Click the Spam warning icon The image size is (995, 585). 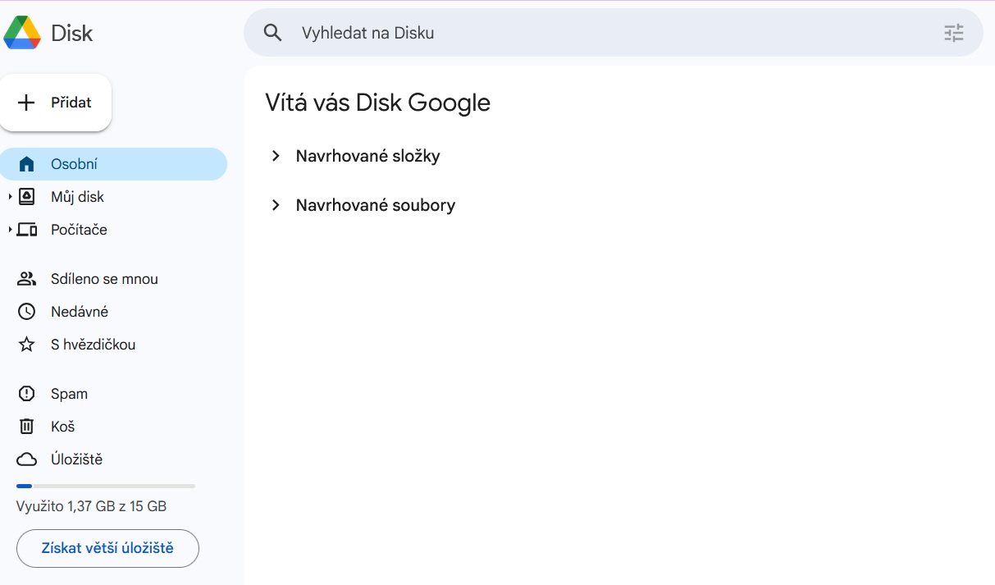(x=27, y=394)
